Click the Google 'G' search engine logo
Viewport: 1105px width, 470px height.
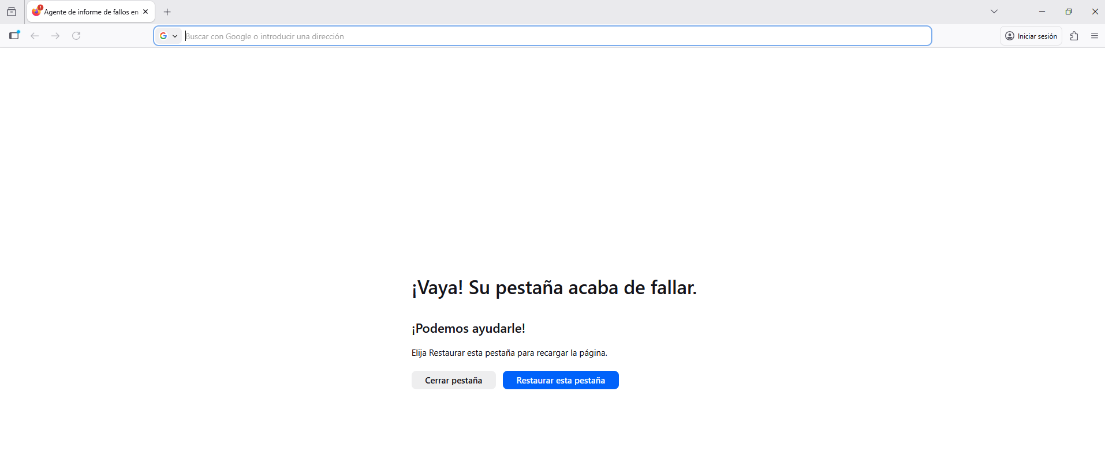163,36
